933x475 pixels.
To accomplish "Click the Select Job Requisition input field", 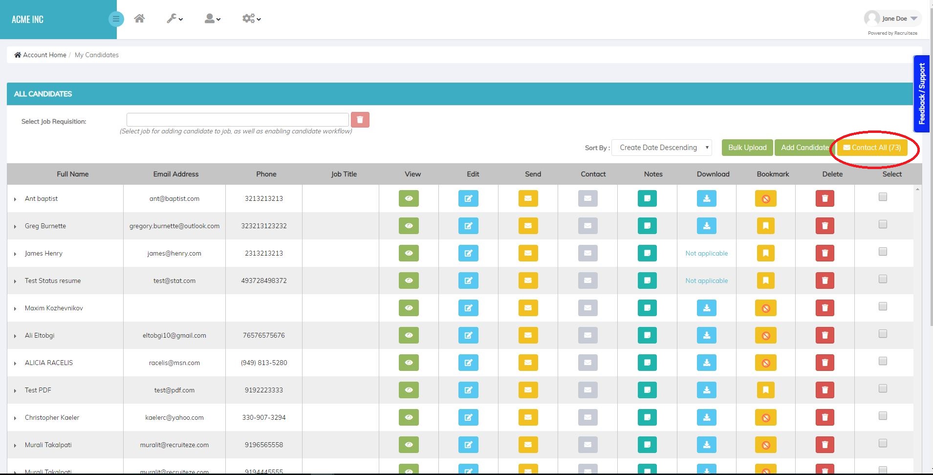I will pos(237,119).
